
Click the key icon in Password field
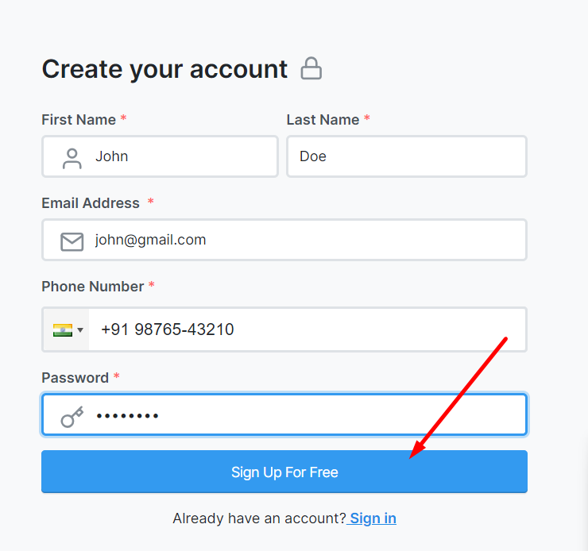tap(72, 417)
